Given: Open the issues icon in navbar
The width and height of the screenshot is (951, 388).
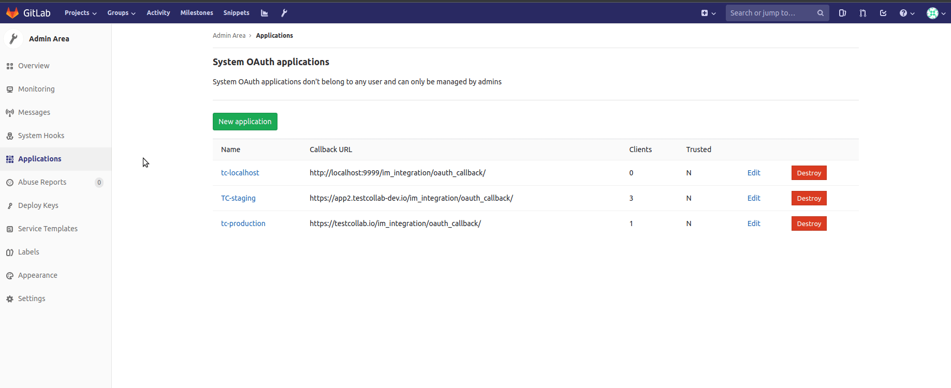Looking at the screenshot, I should [x=842, y=13].
